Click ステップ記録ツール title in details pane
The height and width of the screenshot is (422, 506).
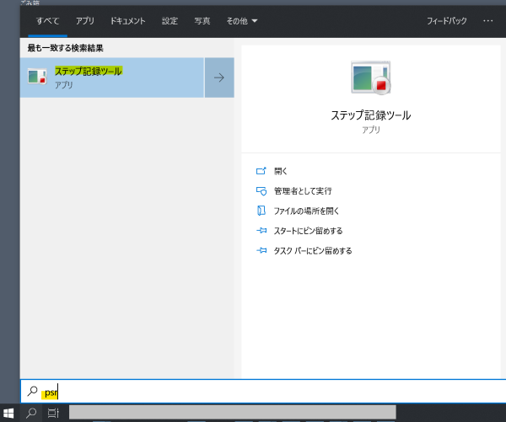371,115
